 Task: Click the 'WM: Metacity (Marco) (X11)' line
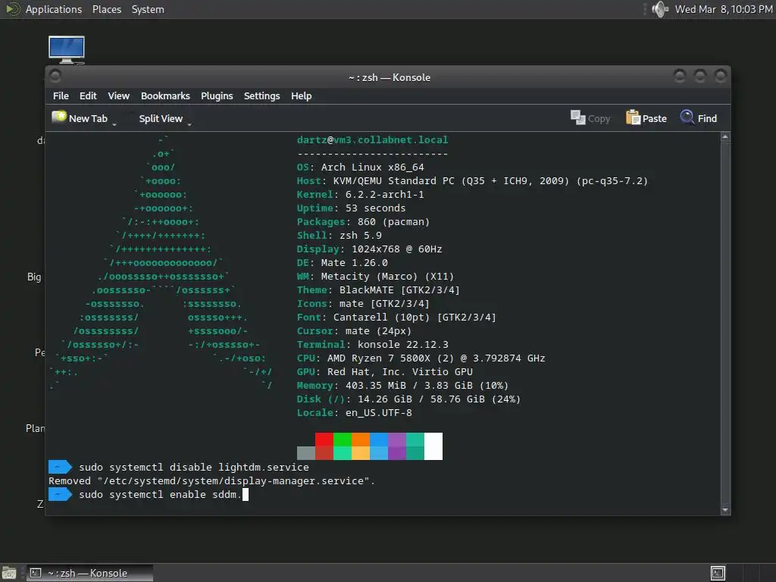[375, 276]
